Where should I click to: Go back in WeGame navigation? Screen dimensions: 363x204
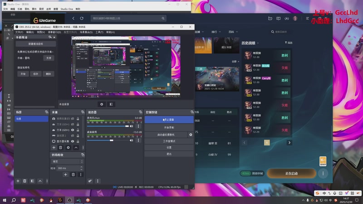click(74, 18)
